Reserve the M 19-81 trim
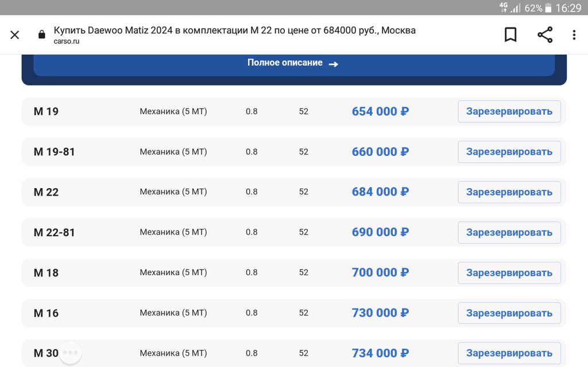The height and width of the screenshot is (367, 588). pyautogui.click(x=509, y=151)
